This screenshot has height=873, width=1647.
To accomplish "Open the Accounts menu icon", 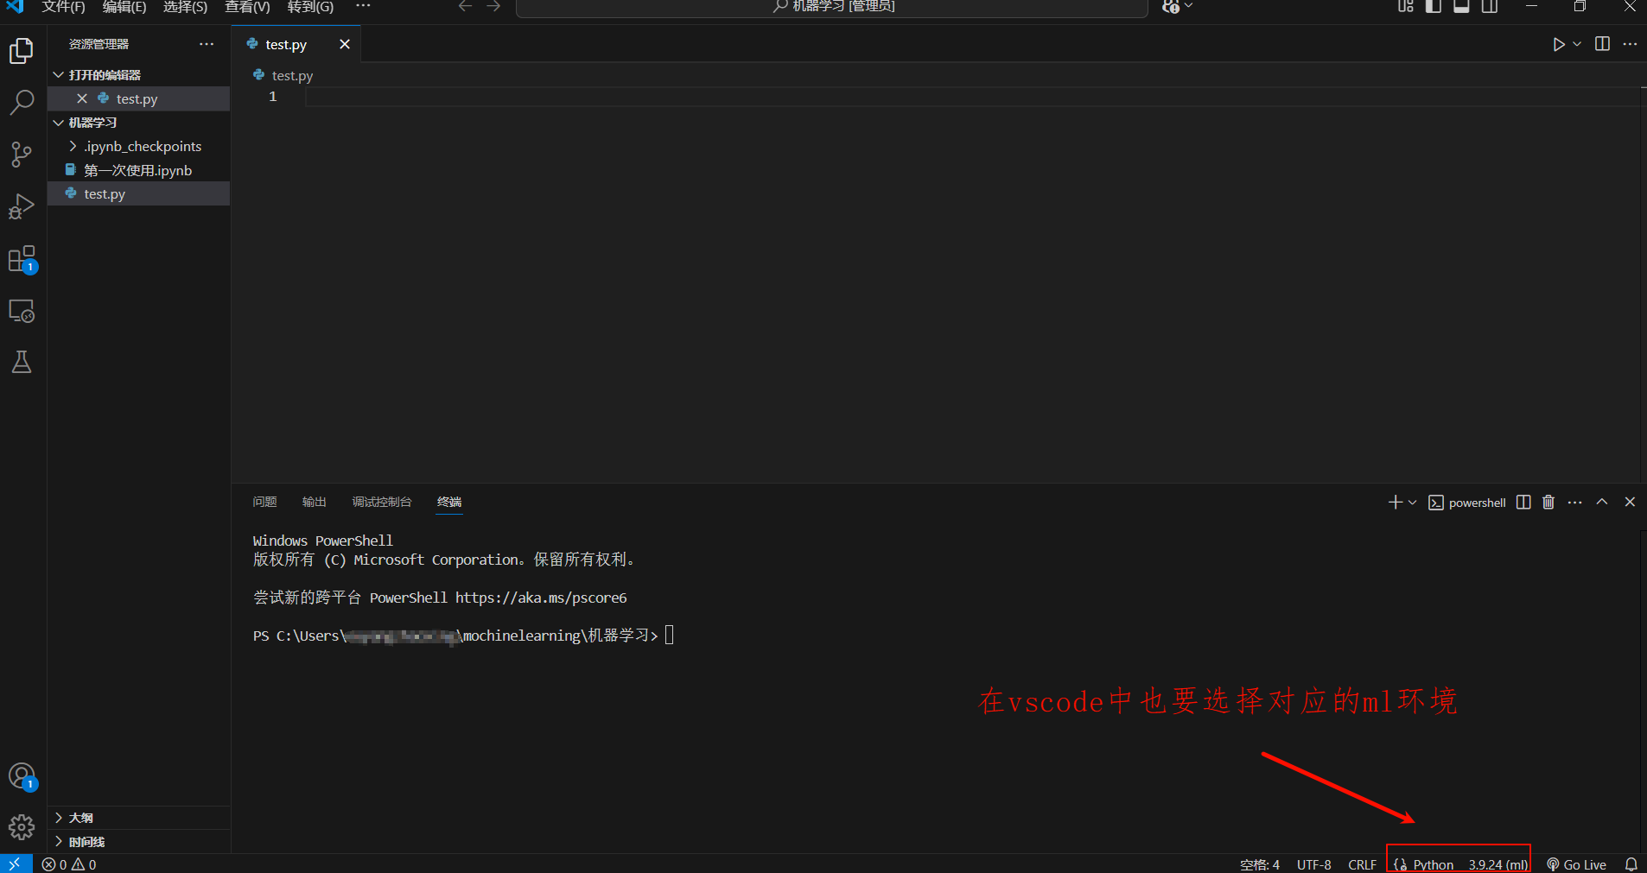I will tap(22, 776).
